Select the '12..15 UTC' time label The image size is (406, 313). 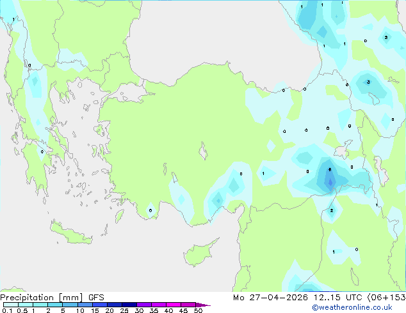(x=337, y=298)
